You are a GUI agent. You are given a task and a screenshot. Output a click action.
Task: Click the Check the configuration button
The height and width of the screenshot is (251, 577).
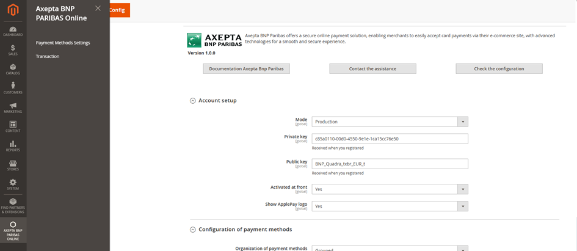(x=499, y=69)
